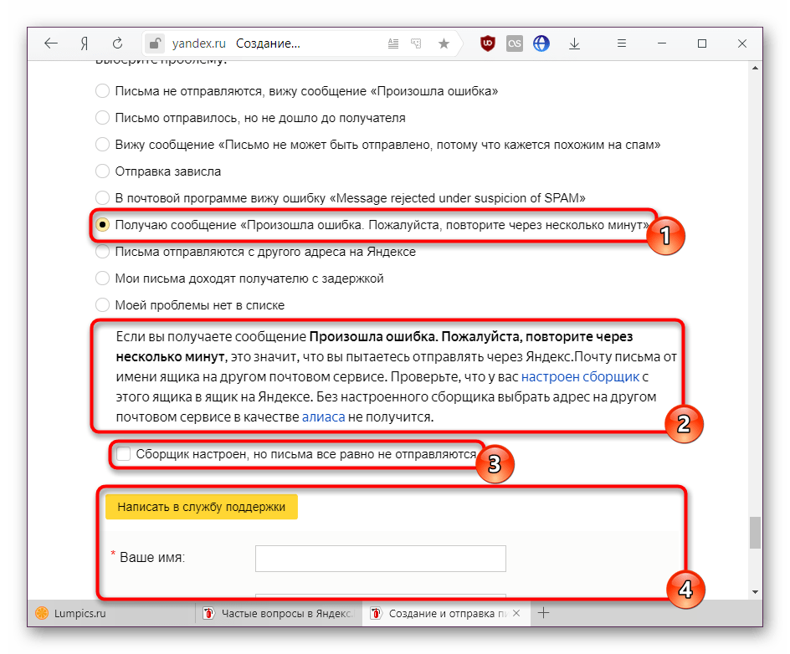Switch to 'Частые вопросы в Яндекс' tab
Screen dimensions: 790x654
pyautogui.click(x=279, y=613)
